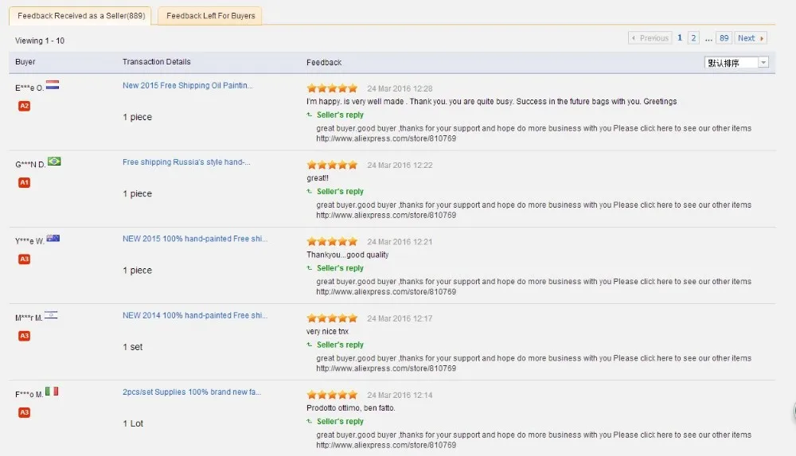The height and width of the screenshot is (456, 796).
Task: Open the Feedback Received as a Seller tab
Action: click(80, 16)
